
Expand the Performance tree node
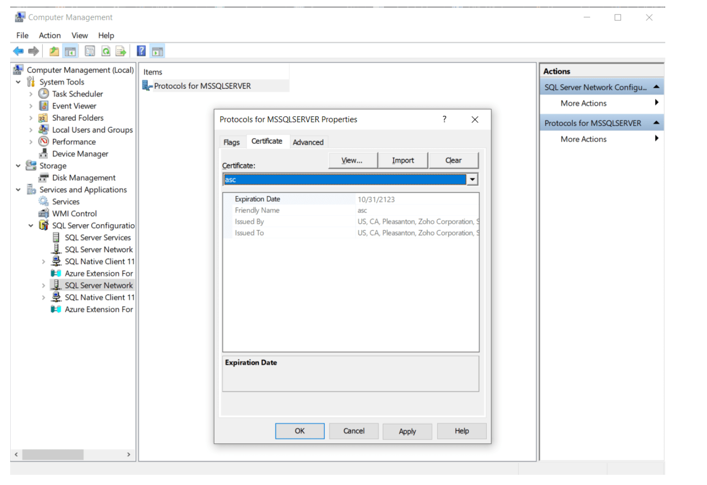[x=31, y=142]
